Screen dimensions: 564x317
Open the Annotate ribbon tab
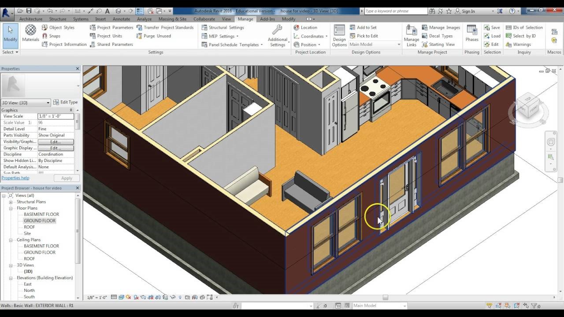pos(121,19)
